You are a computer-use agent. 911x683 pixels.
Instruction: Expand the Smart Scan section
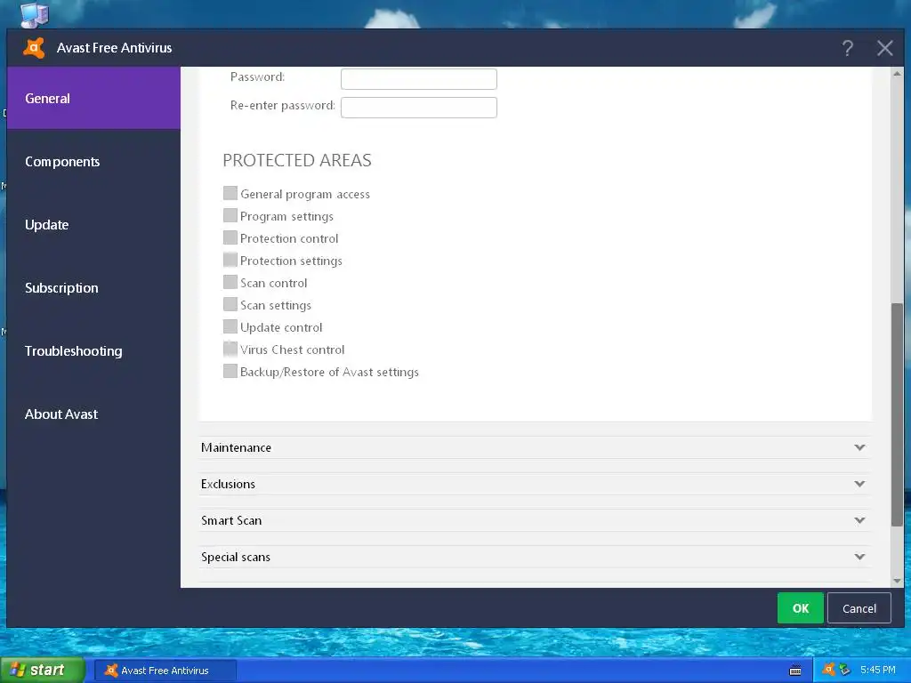(x=535, y=520)
